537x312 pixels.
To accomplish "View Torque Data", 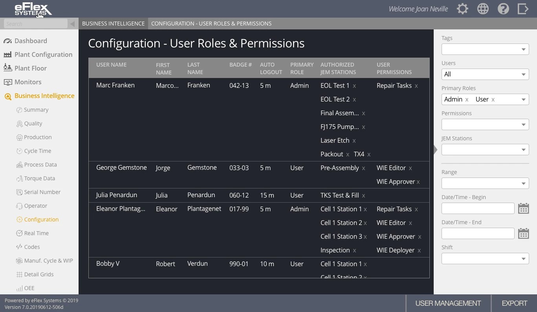I will [x=38, y=178].
